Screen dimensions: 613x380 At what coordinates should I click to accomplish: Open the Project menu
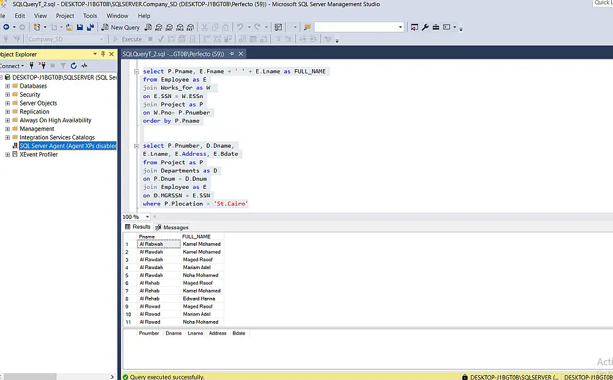click(x=65, y=16)
